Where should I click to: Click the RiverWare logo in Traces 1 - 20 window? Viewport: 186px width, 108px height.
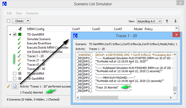75,36
